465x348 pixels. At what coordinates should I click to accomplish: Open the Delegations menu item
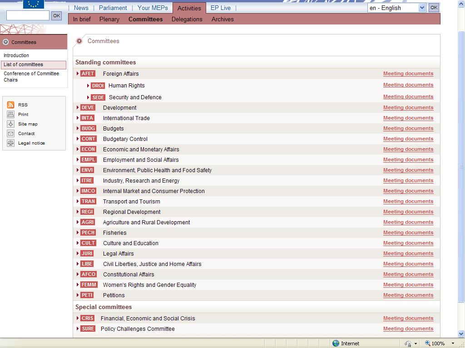pos(187,19)
